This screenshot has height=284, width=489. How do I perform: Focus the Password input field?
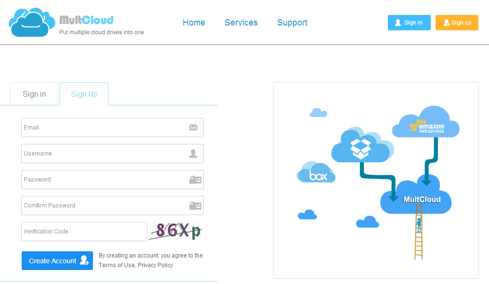pyautogui.click(x=112, y=180)
